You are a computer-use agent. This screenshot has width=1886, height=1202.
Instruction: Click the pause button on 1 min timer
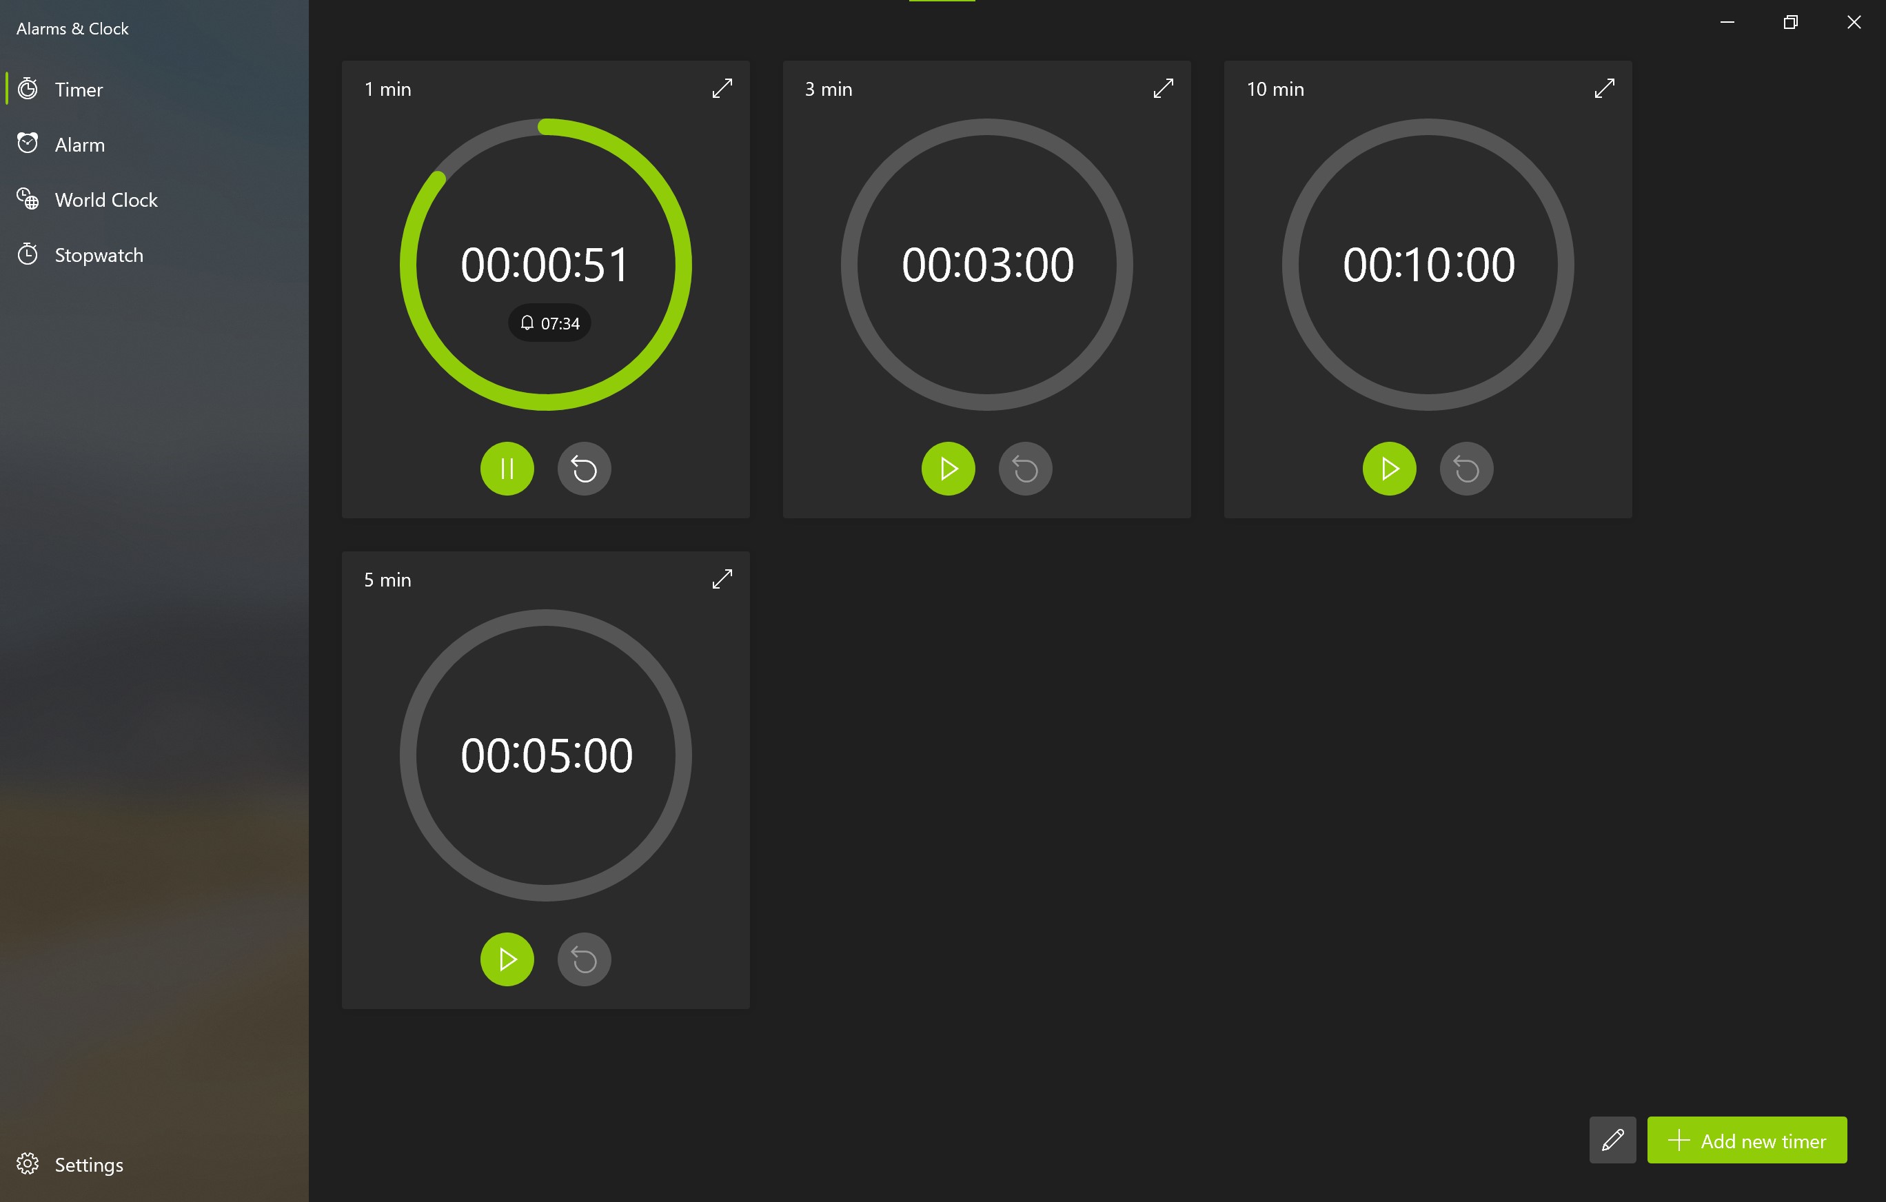pyautogui.click(x=507, y=469)
